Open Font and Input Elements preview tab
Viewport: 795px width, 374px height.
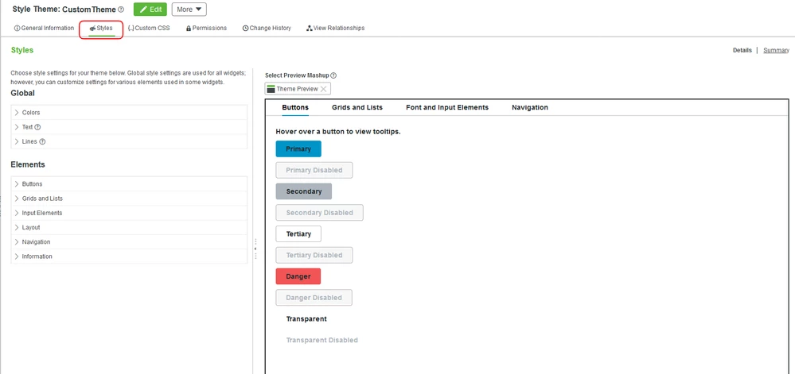[x=447, y=107]
